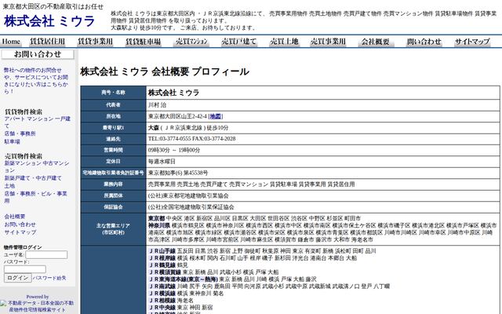Open the サイトマップ navigation item

click(472, 42)
